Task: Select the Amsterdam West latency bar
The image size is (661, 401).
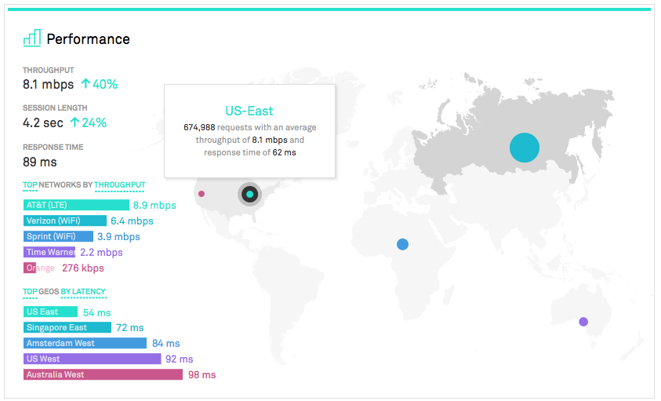Action: 85,343
